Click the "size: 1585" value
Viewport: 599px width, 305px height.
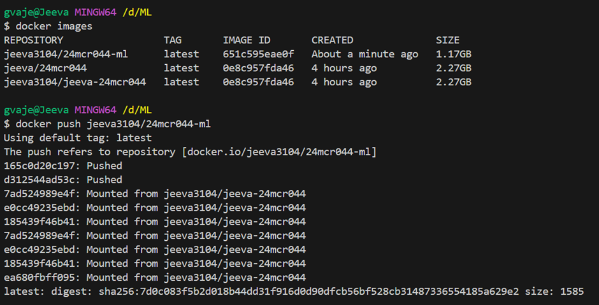554,292
